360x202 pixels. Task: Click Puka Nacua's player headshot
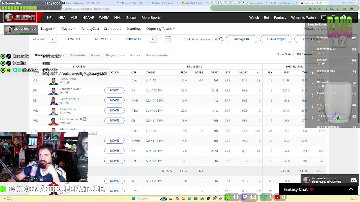point(53,111)
